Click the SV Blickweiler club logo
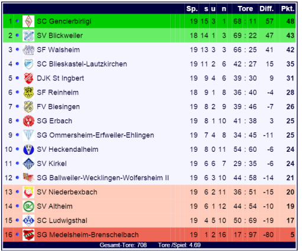This screenshot has width=302, height=251. click(28, 35)
